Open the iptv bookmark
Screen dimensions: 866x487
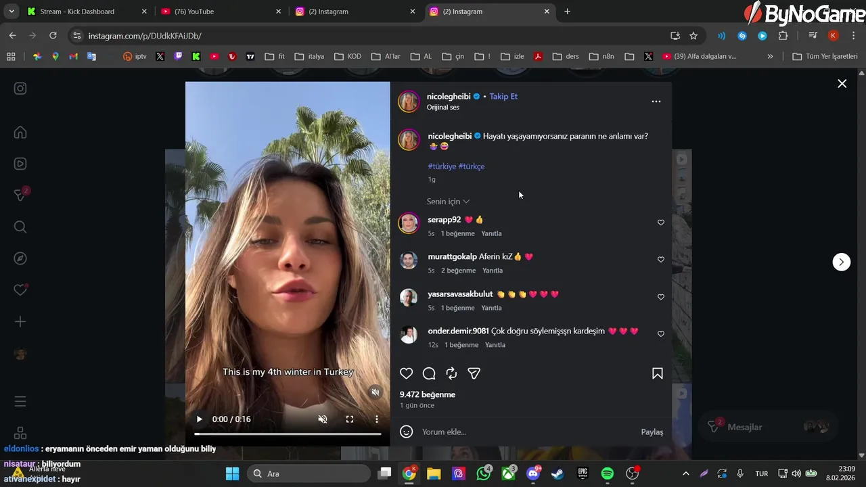(x=135, y=56)
